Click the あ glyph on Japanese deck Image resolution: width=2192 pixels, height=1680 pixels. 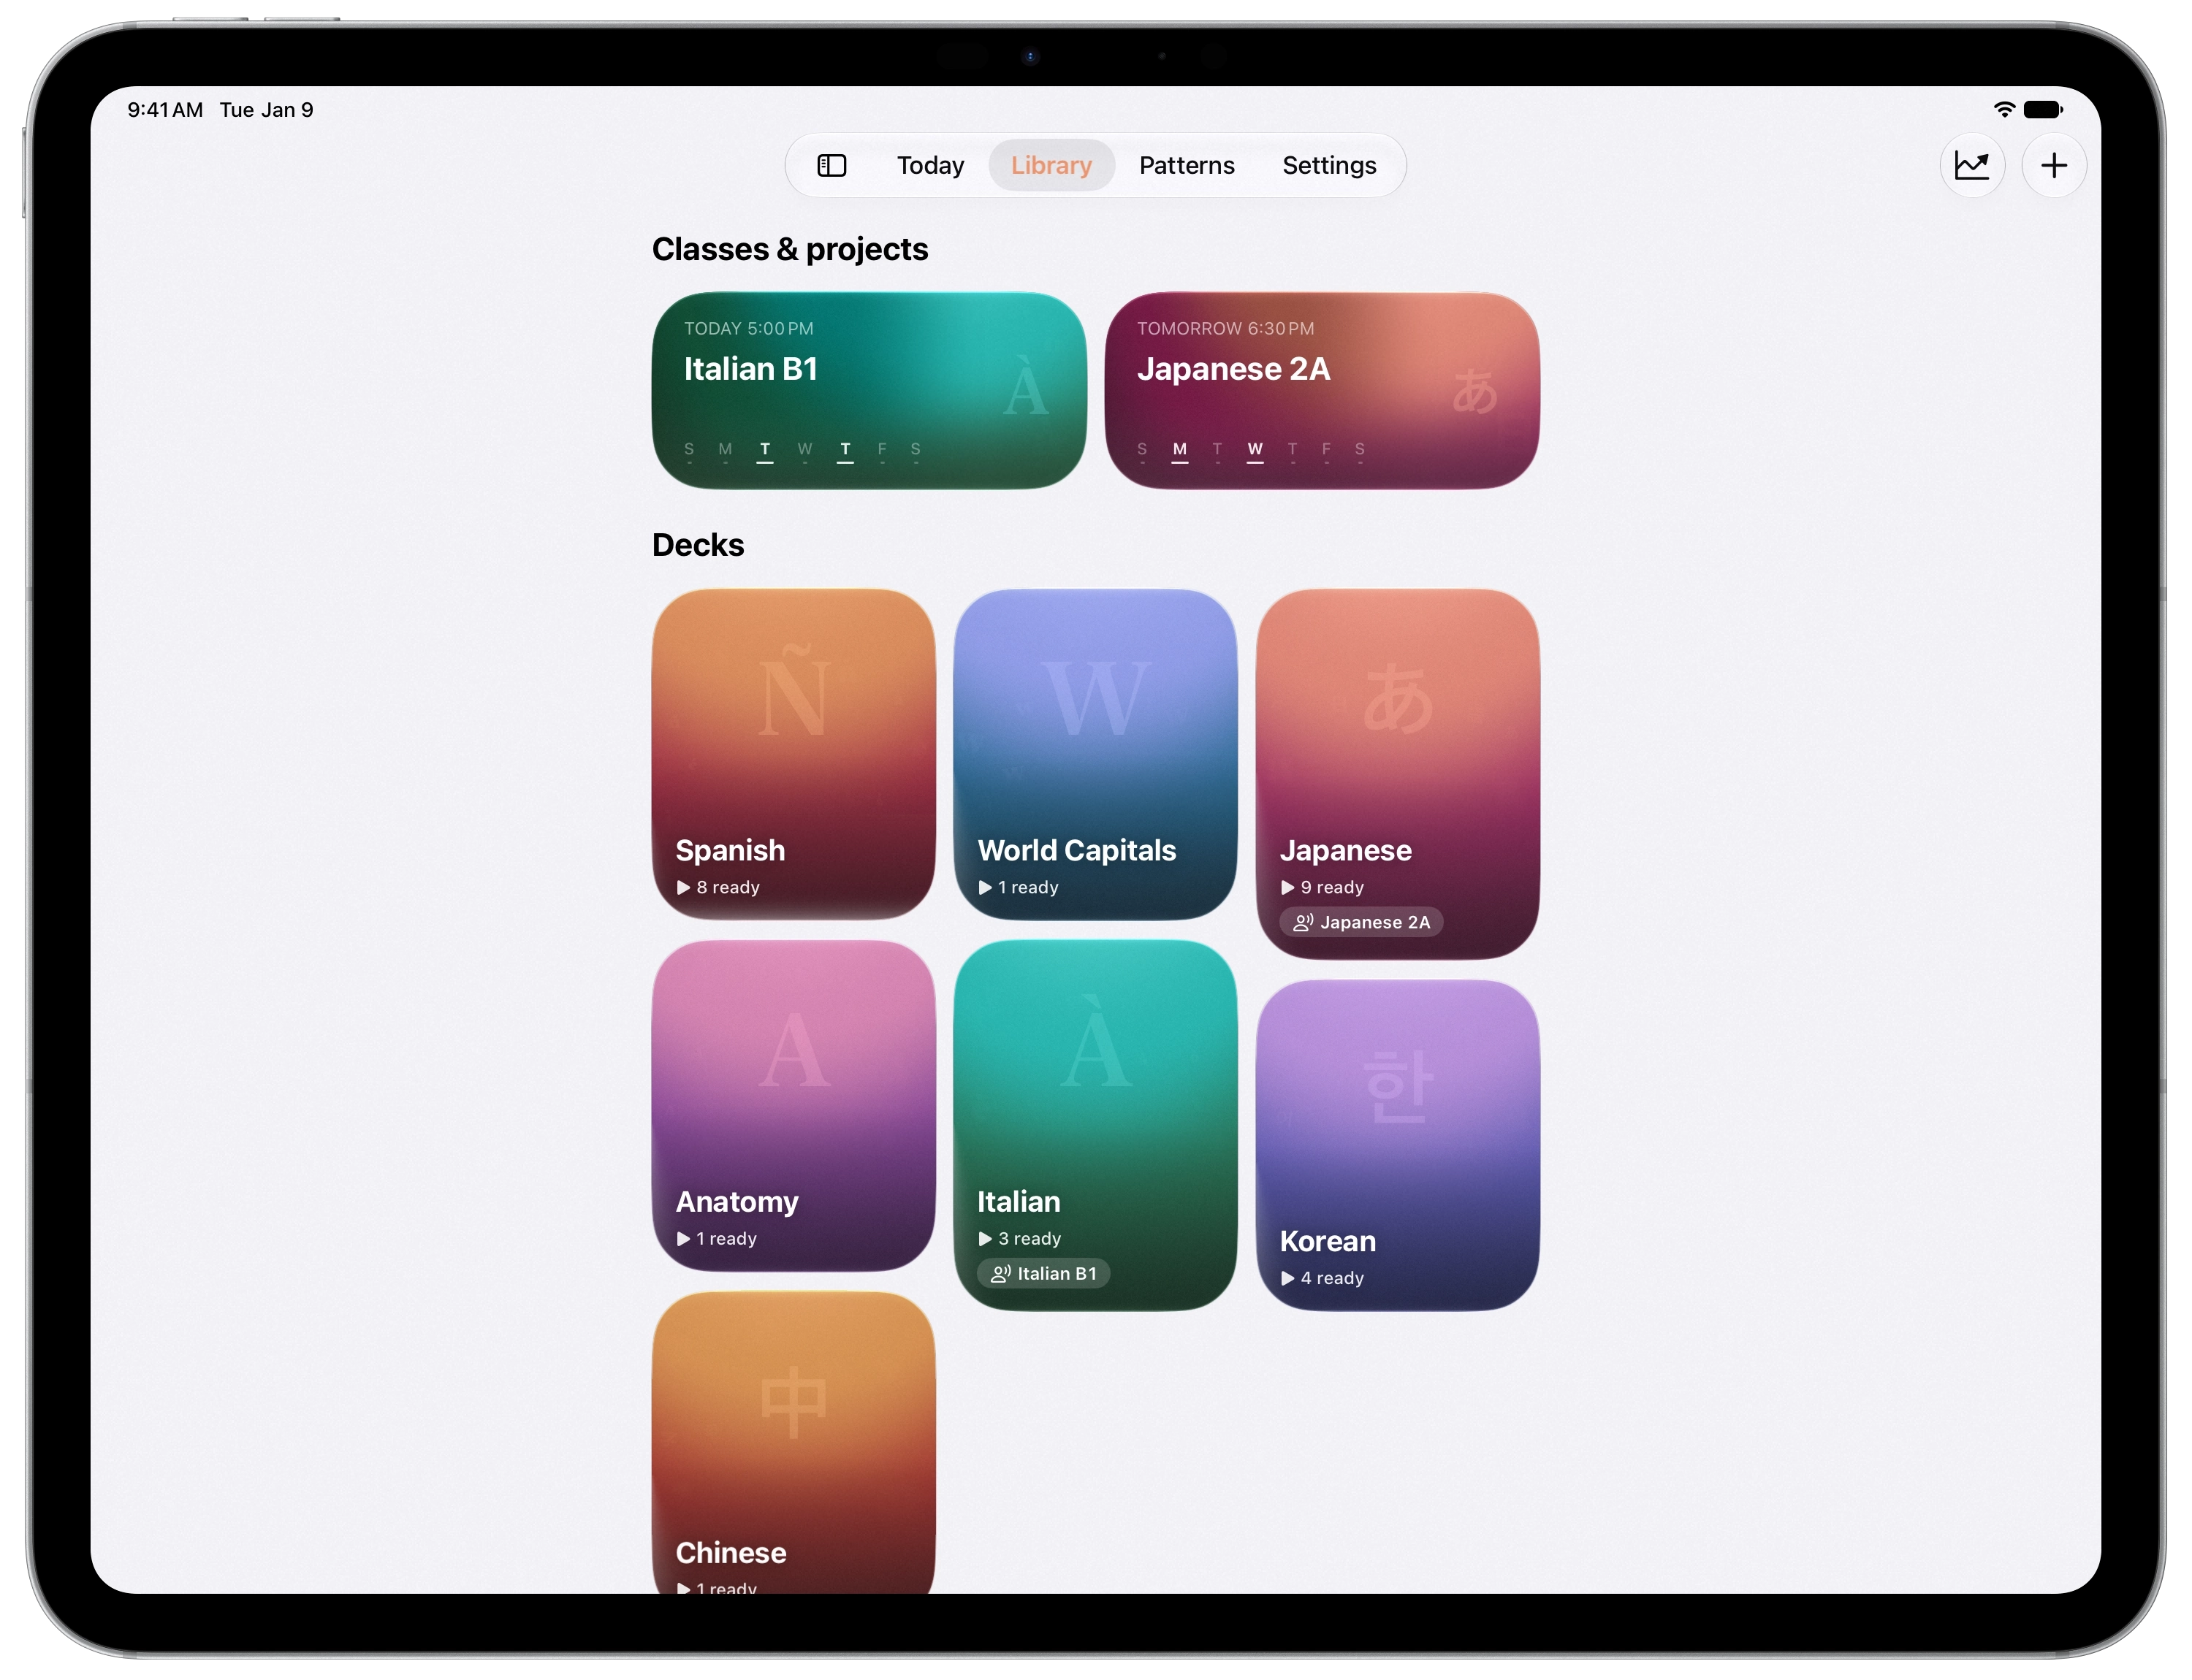coord(1398,700)
